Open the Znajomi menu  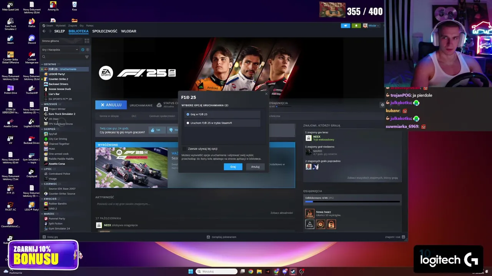click(72, 26)
